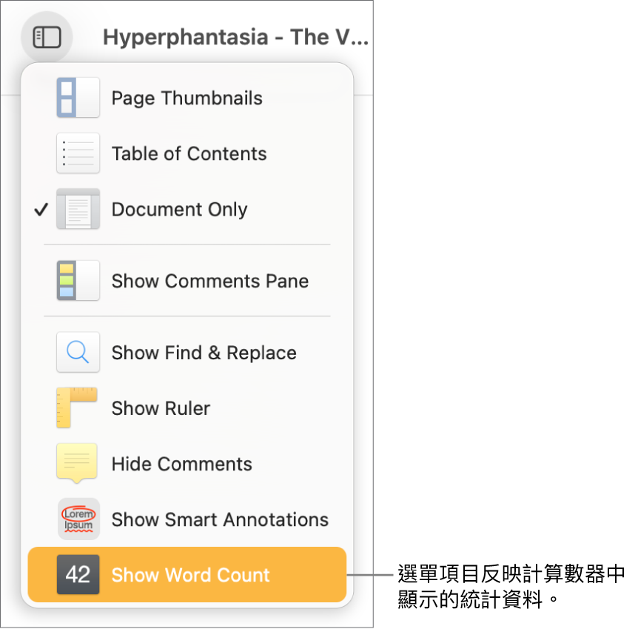Open Show Find & Replace
638x629 pixels.
[x=204, y=353]
